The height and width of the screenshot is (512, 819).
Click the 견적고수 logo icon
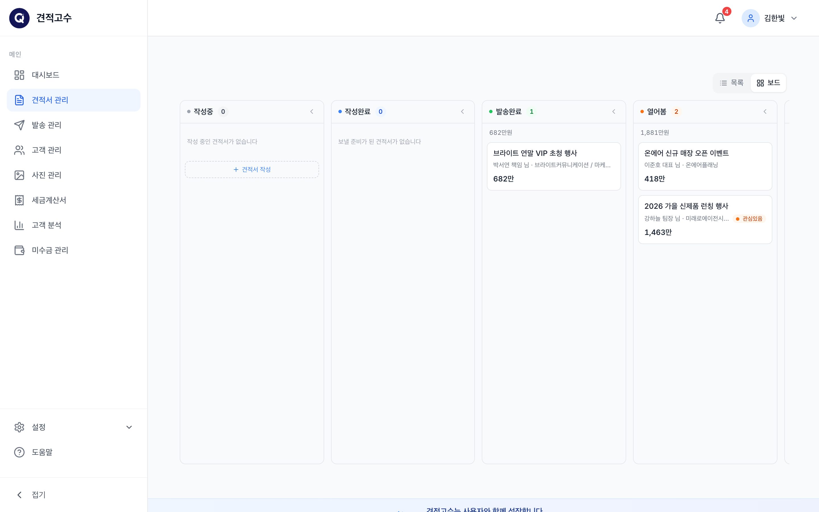pos(19,18)
